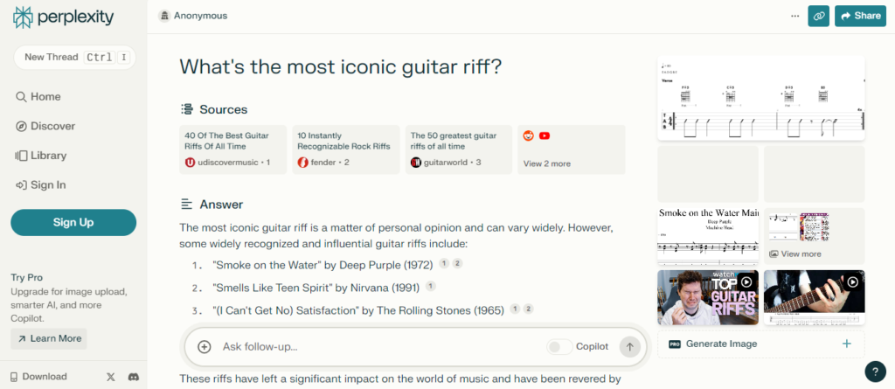
Task: Click the plus attach icon in follow-up box
Action: [205, 346]
